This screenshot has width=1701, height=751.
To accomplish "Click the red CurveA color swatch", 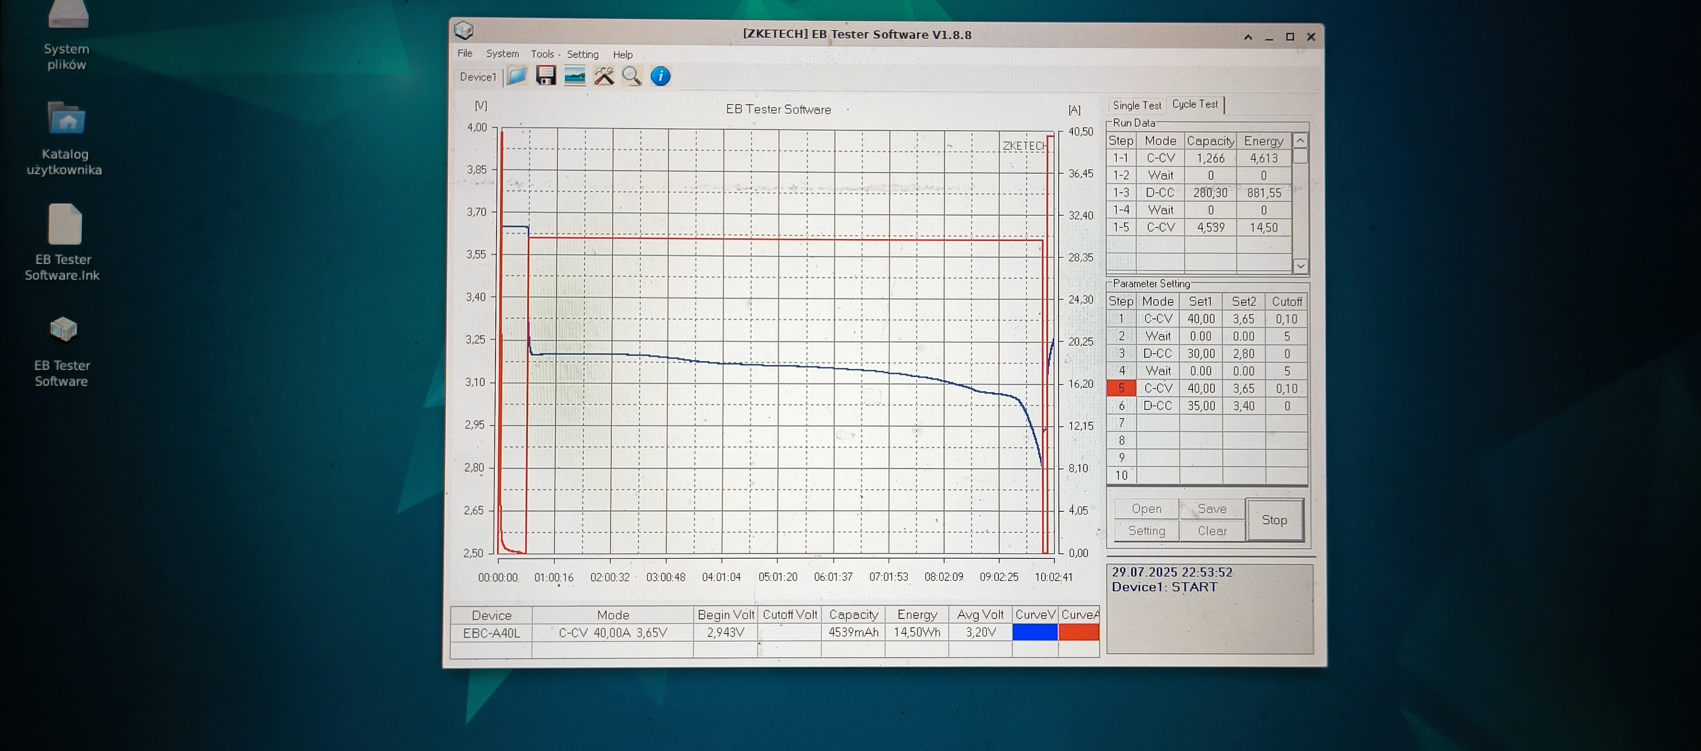I will pyautogui.click(x=1078, y=632).
